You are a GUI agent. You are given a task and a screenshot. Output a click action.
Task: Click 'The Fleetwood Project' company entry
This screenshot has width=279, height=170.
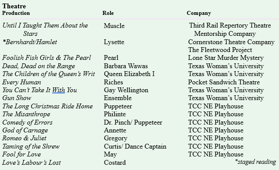click(x=220, y=50)
